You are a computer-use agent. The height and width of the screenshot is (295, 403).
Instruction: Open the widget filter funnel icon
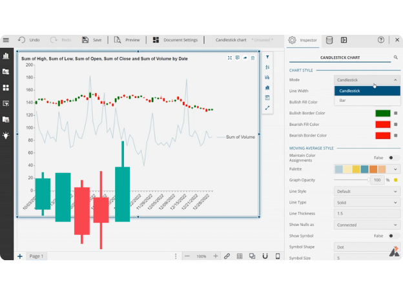tap(267, 57)
